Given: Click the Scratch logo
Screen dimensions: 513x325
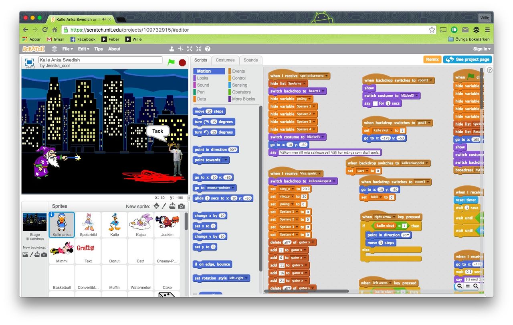Looking at the screenshot, I should pyautogui.click(x=34, y=49).
